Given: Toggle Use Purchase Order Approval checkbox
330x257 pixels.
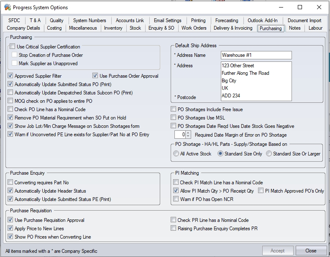Looking at the screenshot, I should [x=95, y=76].
